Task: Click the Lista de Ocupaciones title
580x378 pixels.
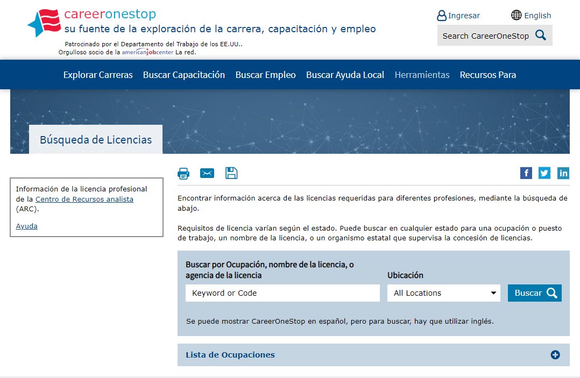Action: click(230, 355)
